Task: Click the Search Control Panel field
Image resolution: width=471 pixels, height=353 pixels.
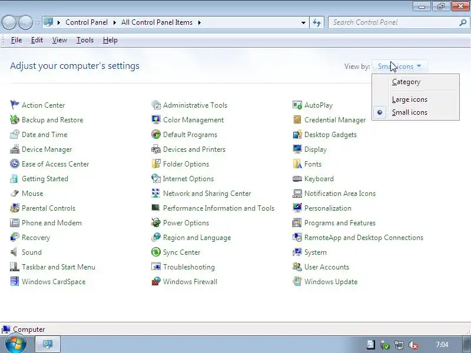Action: click(x=393, y=22)
